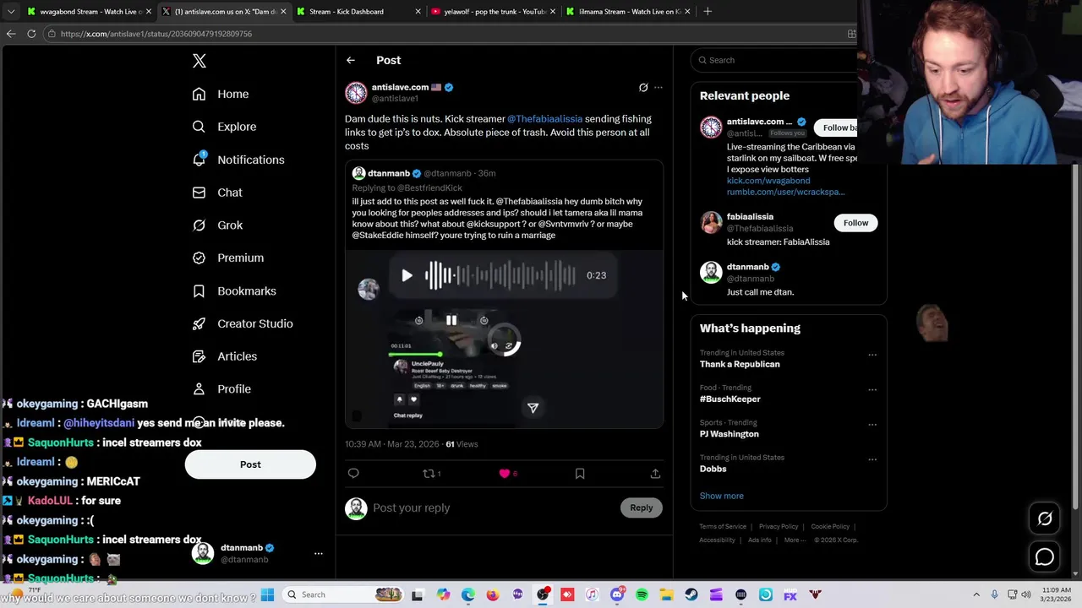The width and height of the screenshot is (1082, 608).
Task: Click the large Post button
Action: (250, 464)
